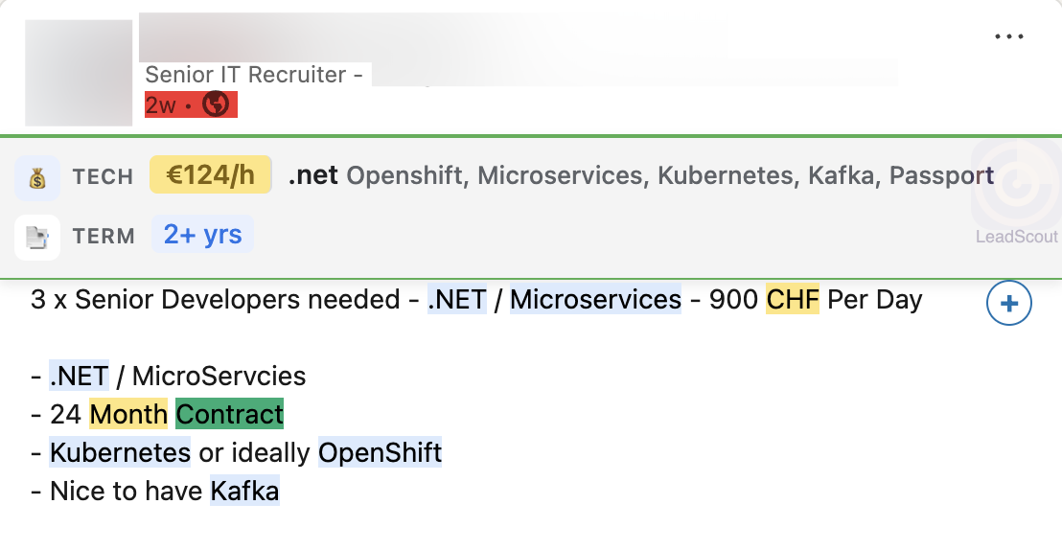Click highlighted Kafka in 'Nice to have Kafka'

244,492
